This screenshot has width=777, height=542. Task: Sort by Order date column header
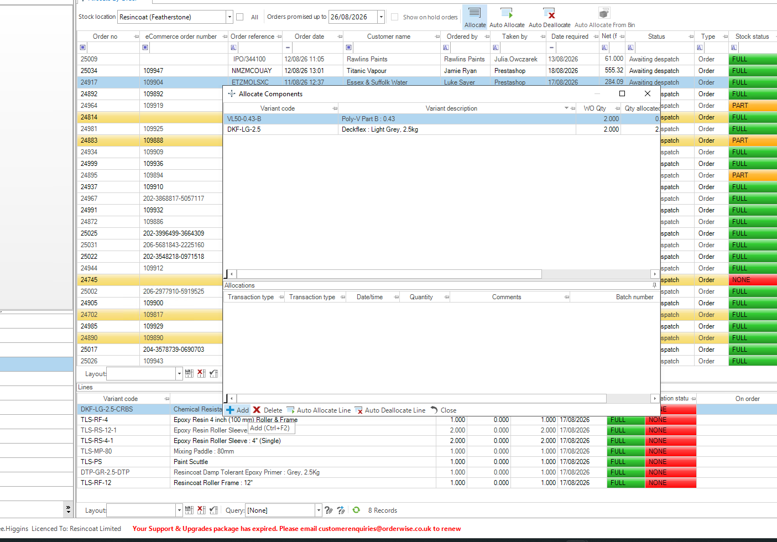tap(309, 37)
